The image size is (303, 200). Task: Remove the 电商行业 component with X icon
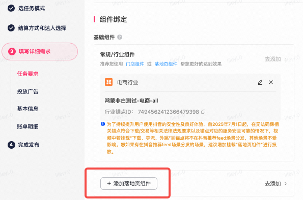click(x=271, y=82)
